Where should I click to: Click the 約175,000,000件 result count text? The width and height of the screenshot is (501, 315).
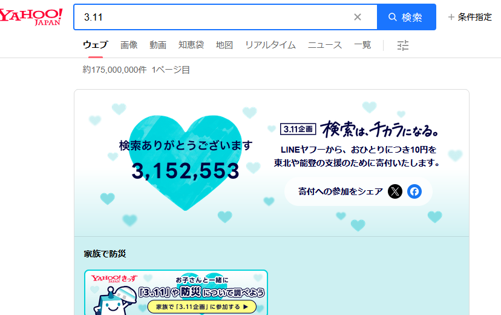coord(114,70)
